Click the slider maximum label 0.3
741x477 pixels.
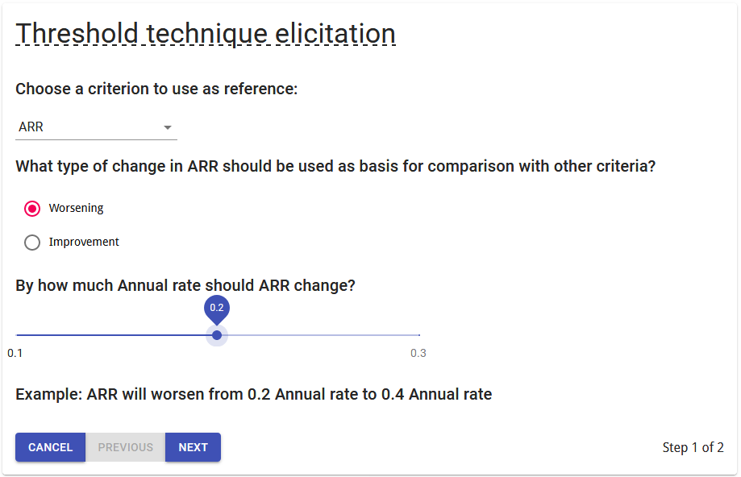(x=418, y=353)
